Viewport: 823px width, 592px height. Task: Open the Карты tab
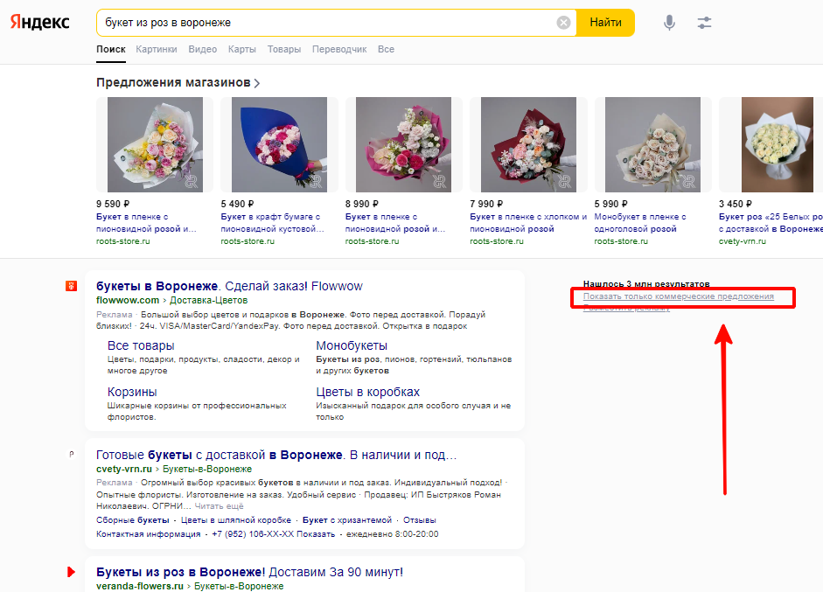242,49
